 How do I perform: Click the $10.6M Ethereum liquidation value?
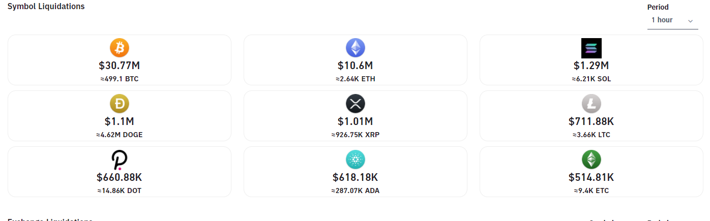pos(356,66)
